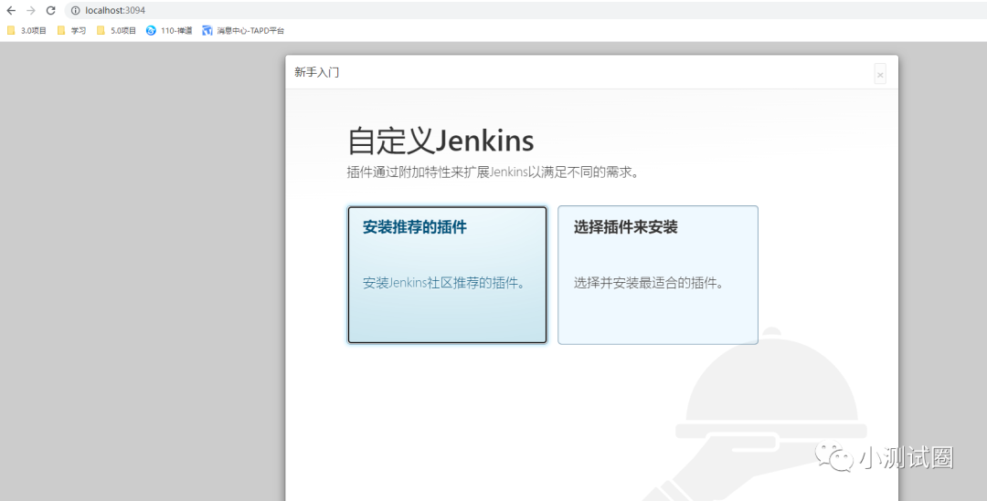Image resolution: width=987 pixels, height=501 pixels.
Task: Click the 新手入门 dialog title
Action: pos(316,72)
